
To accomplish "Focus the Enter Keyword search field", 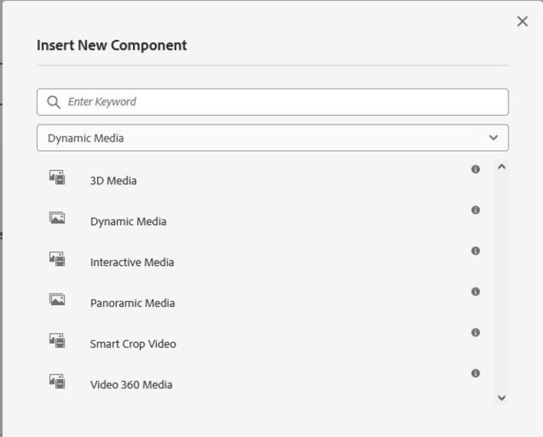I will 283,102.
